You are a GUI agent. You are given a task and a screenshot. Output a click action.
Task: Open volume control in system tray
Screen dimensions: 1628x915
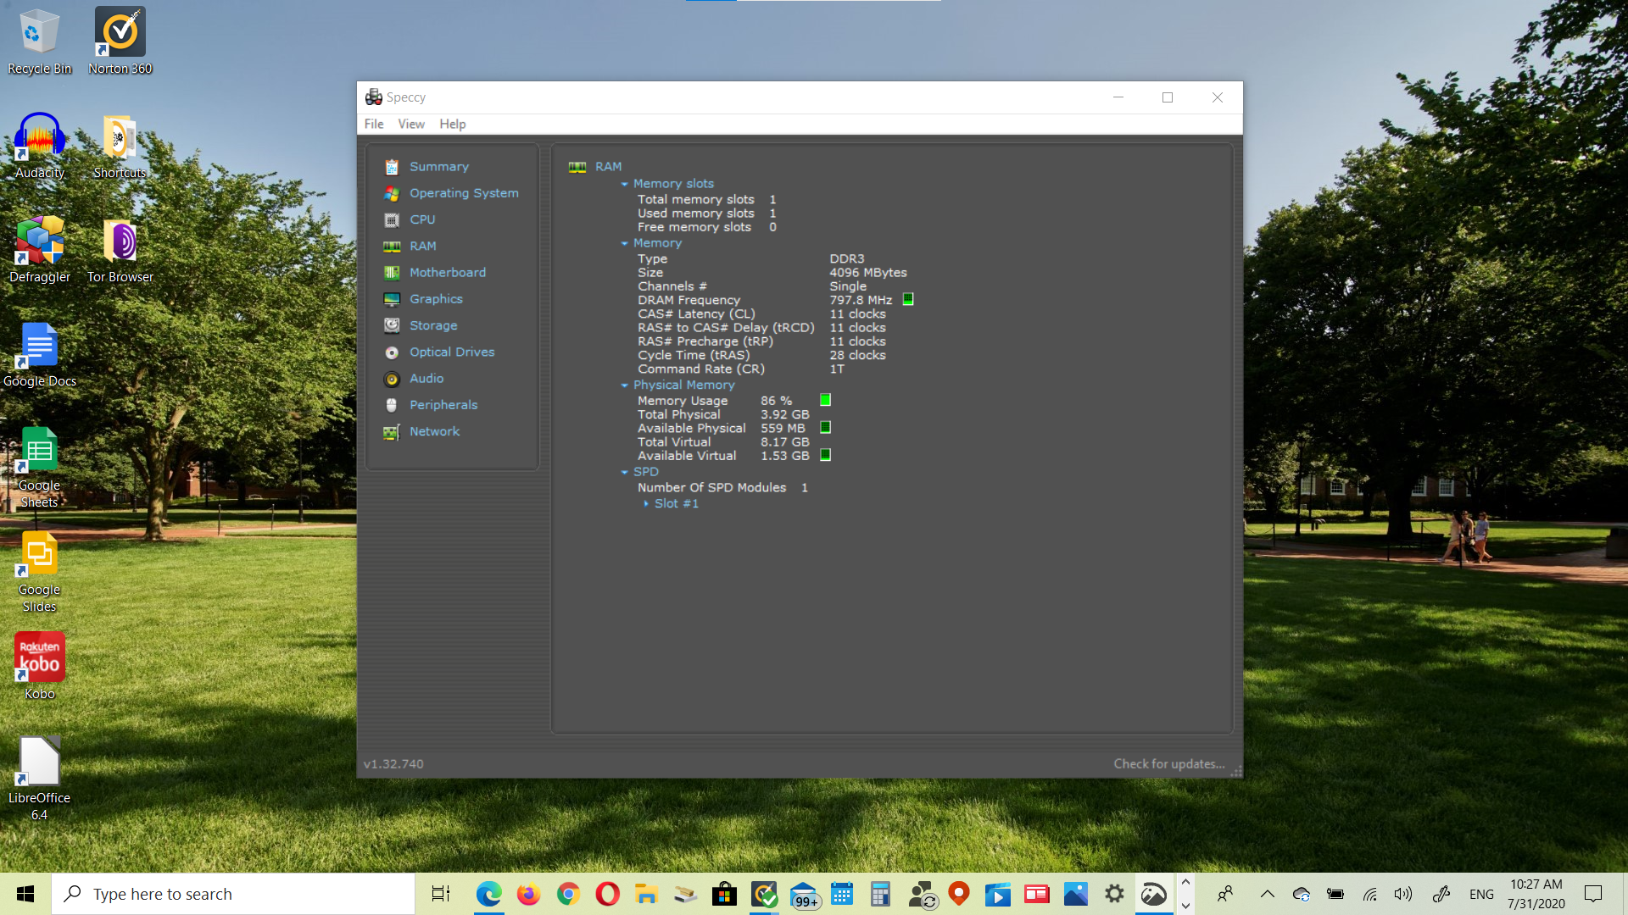click(x=1403, y=894)
